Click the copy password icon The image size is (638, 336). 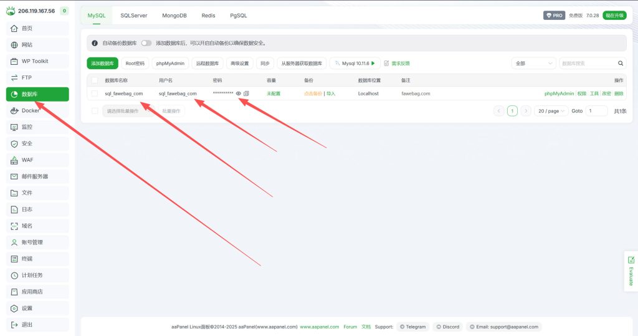click(246, 94)
